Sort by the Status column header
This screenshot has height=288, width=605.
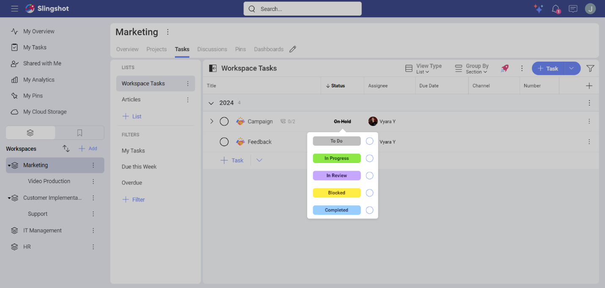tap(335, 86)
